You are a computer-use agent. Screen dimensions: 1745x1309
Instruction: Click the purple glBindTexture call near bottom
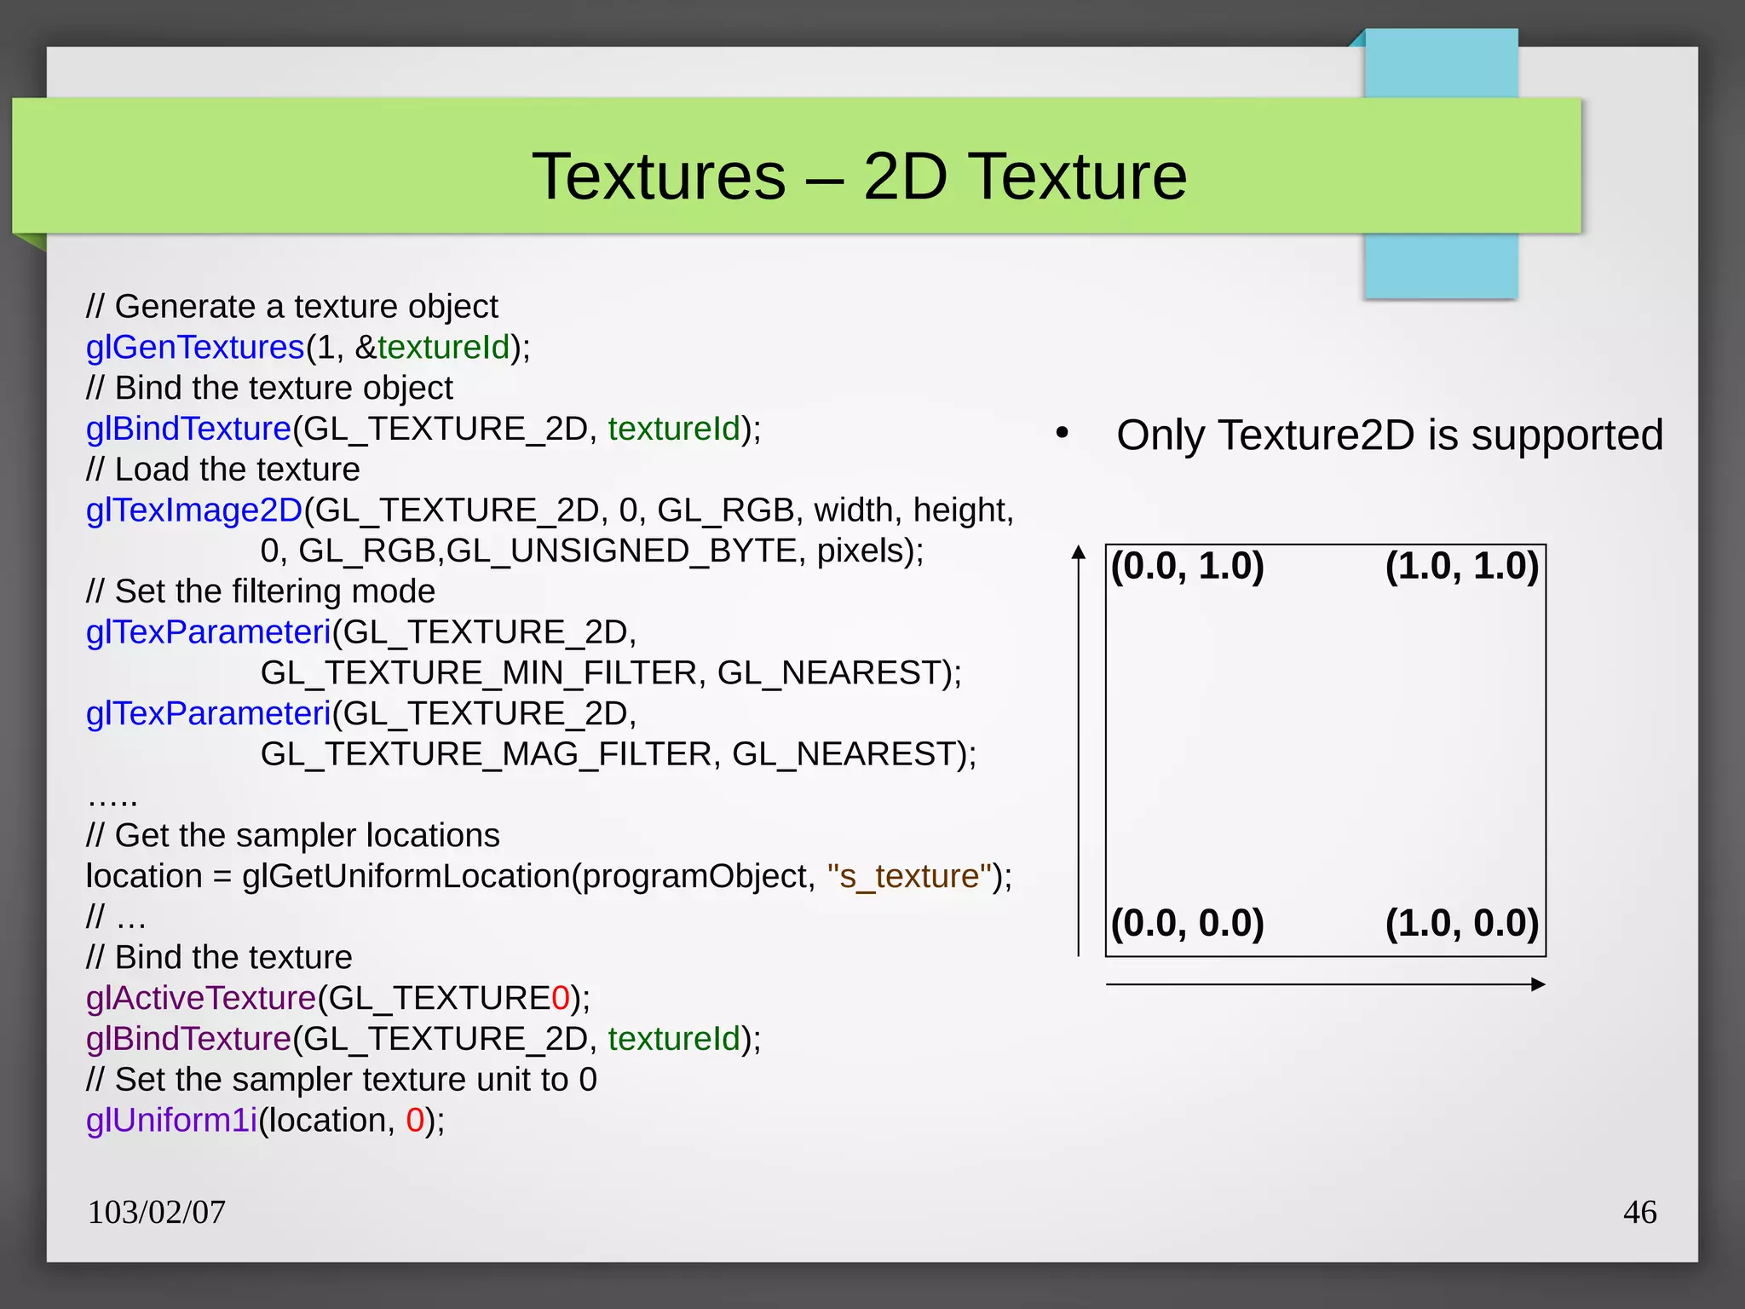[x=188, y=1038]
